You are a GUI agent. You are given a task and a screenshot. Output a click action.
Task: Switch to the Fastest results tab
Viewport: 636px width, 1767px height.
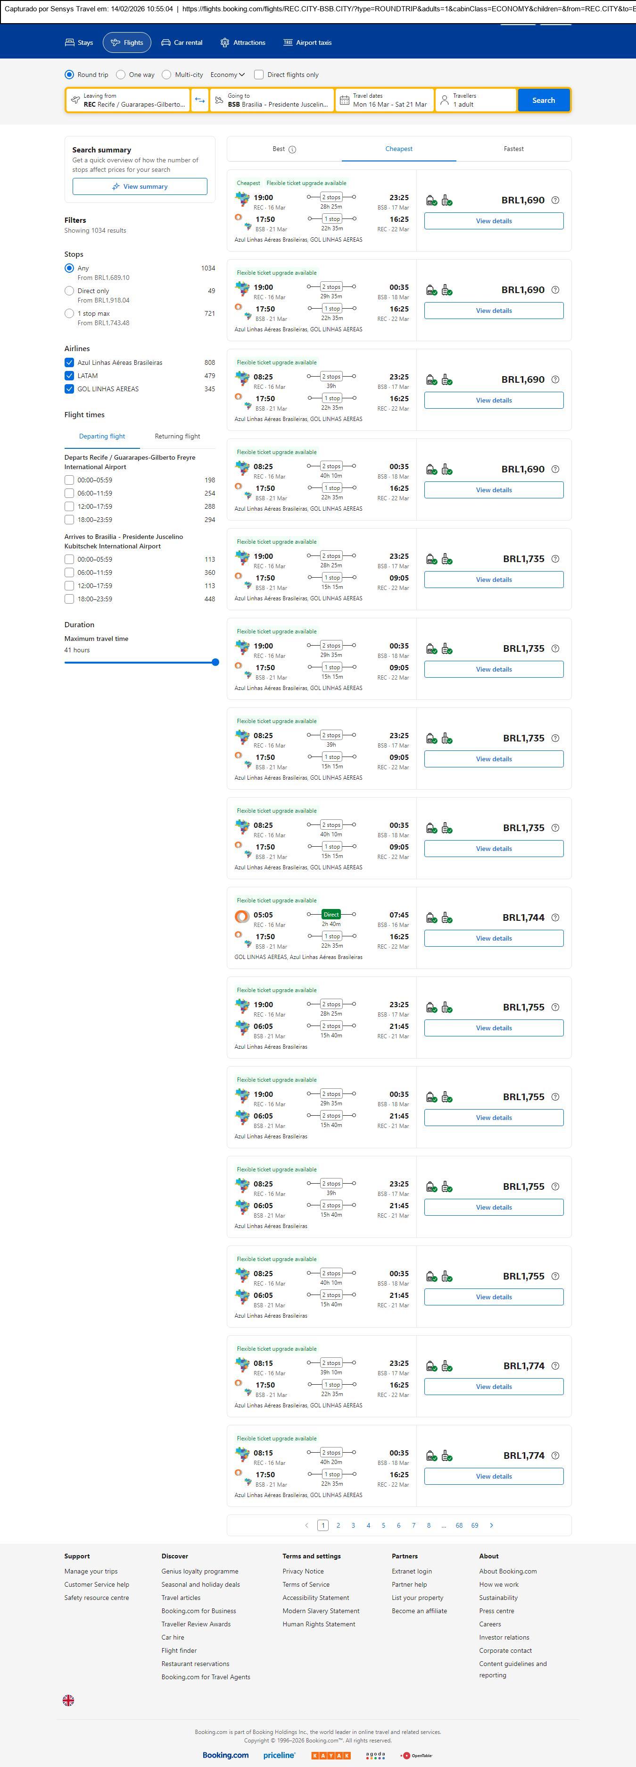click(x=513, y=149)
